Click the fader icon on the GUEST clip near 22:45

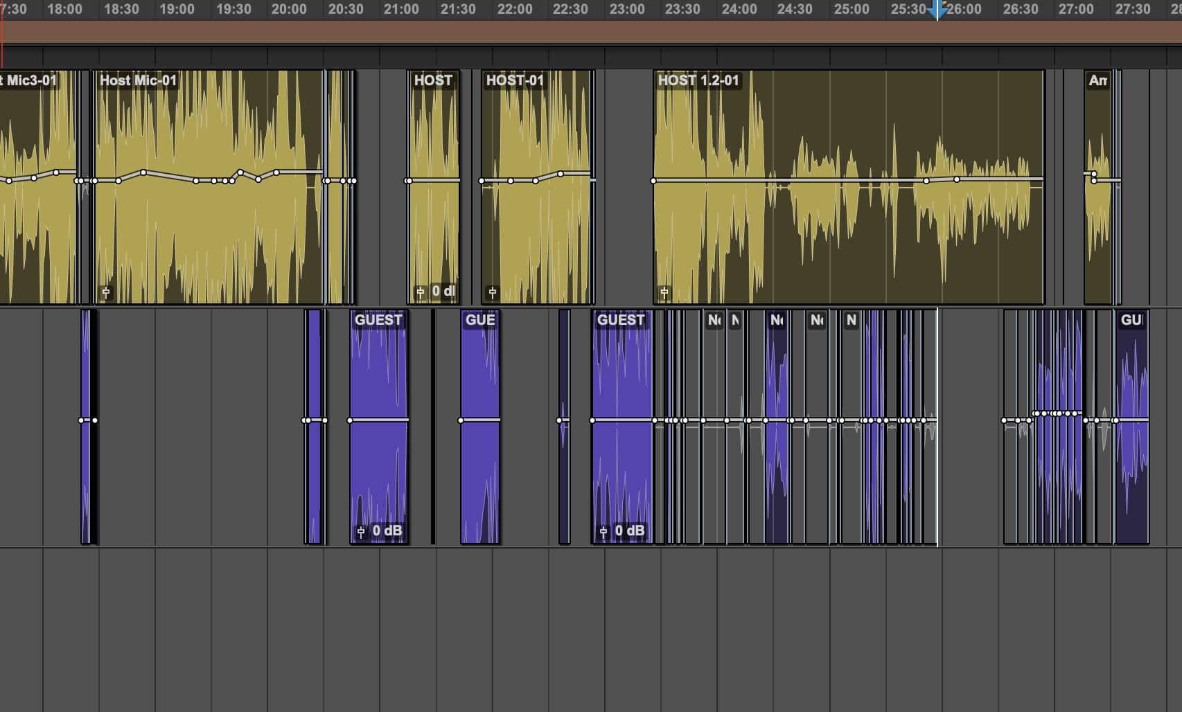point(603,531)
